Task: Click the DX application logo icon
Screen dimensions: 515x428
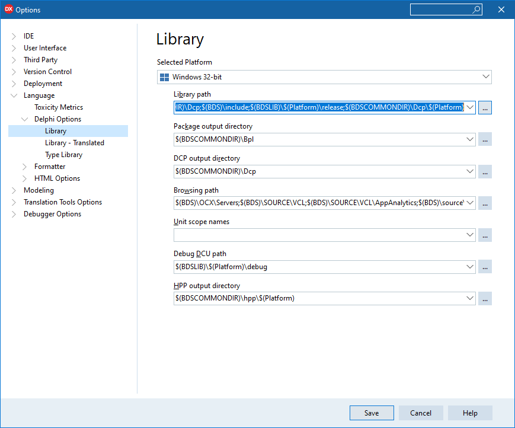Action: coord(8,9)
